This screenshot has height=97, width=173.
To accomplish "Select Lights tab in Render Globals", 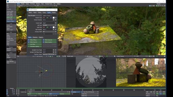I will point(49,13).
